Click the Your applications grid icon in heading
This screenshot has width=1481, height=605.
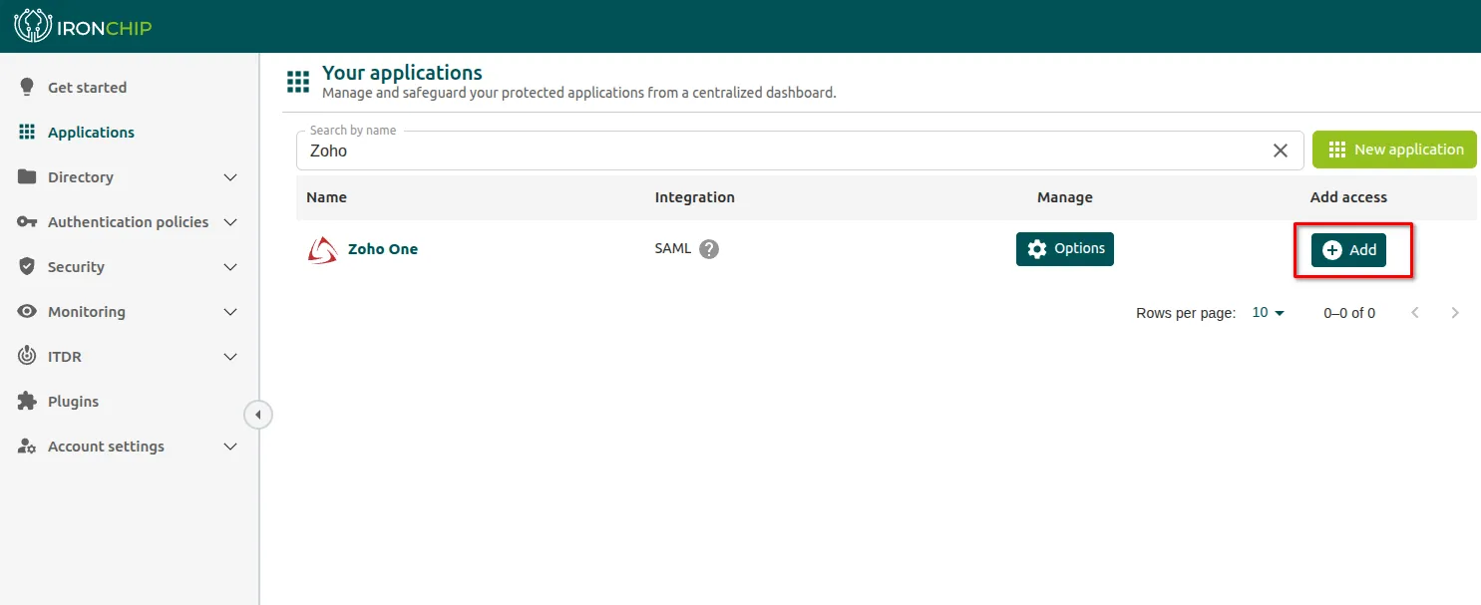[x=297, y=82]
